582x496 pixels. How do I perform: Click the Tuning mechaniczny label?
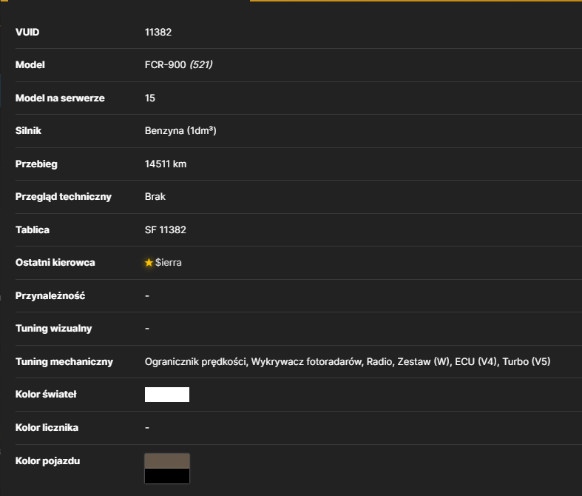[64, 361]
